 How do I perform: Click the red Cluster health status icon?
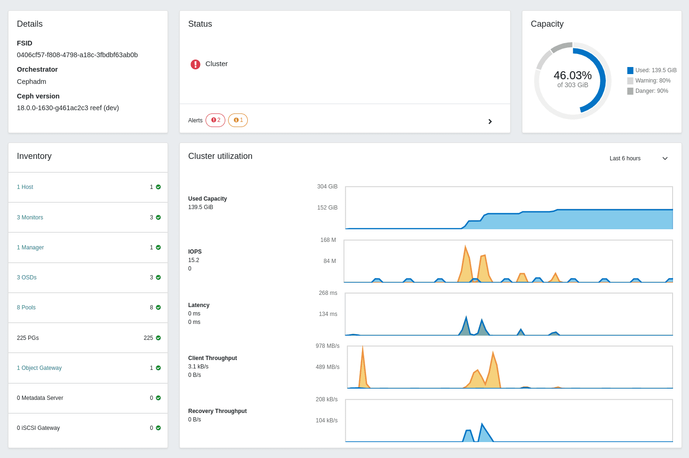pyautogui.click(x=195, y=64)
